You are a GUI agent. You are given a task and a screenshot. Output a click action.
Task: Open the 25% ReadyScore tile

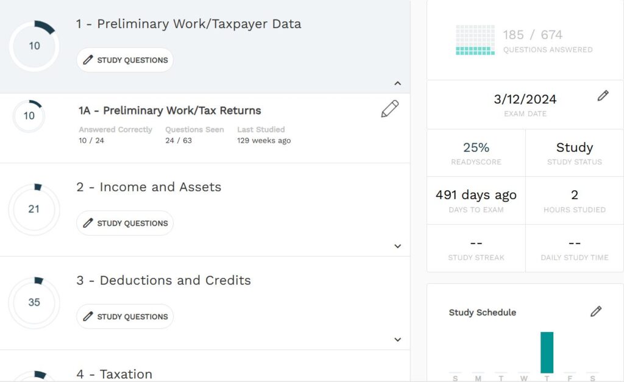click(x=476, y=153)
